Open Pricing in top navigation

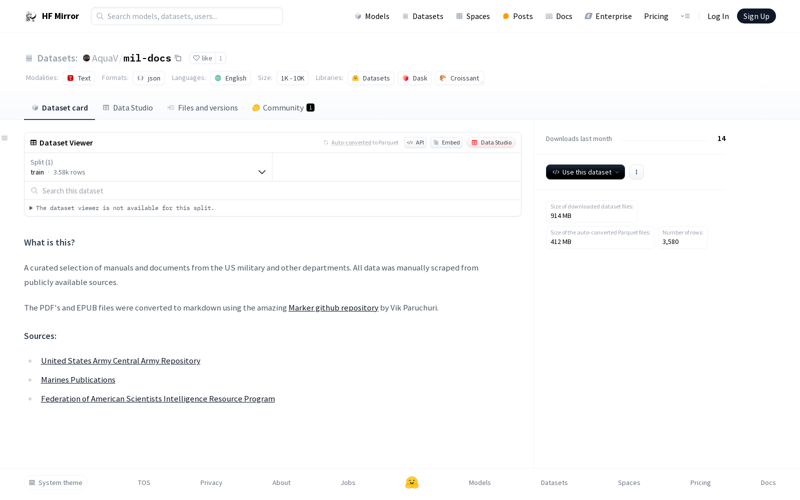coord(656,16)
